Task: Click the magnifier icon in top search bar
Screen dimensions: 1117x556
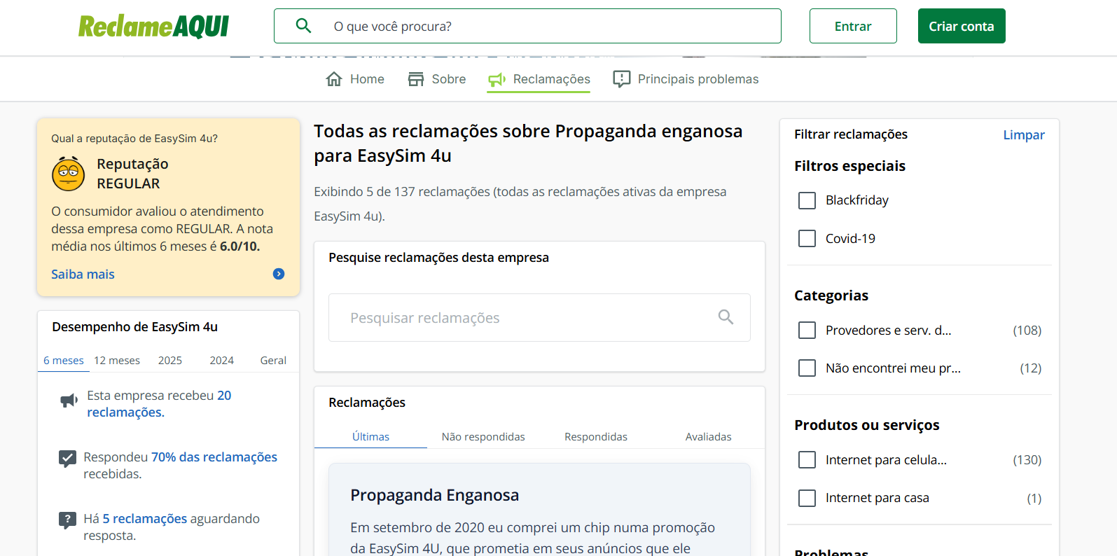Action: [303, 26]
